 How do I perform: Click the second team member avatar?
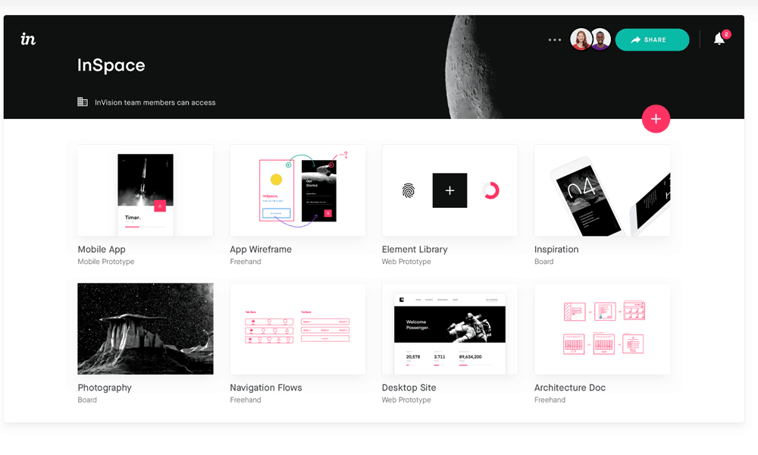pos(600,39)
